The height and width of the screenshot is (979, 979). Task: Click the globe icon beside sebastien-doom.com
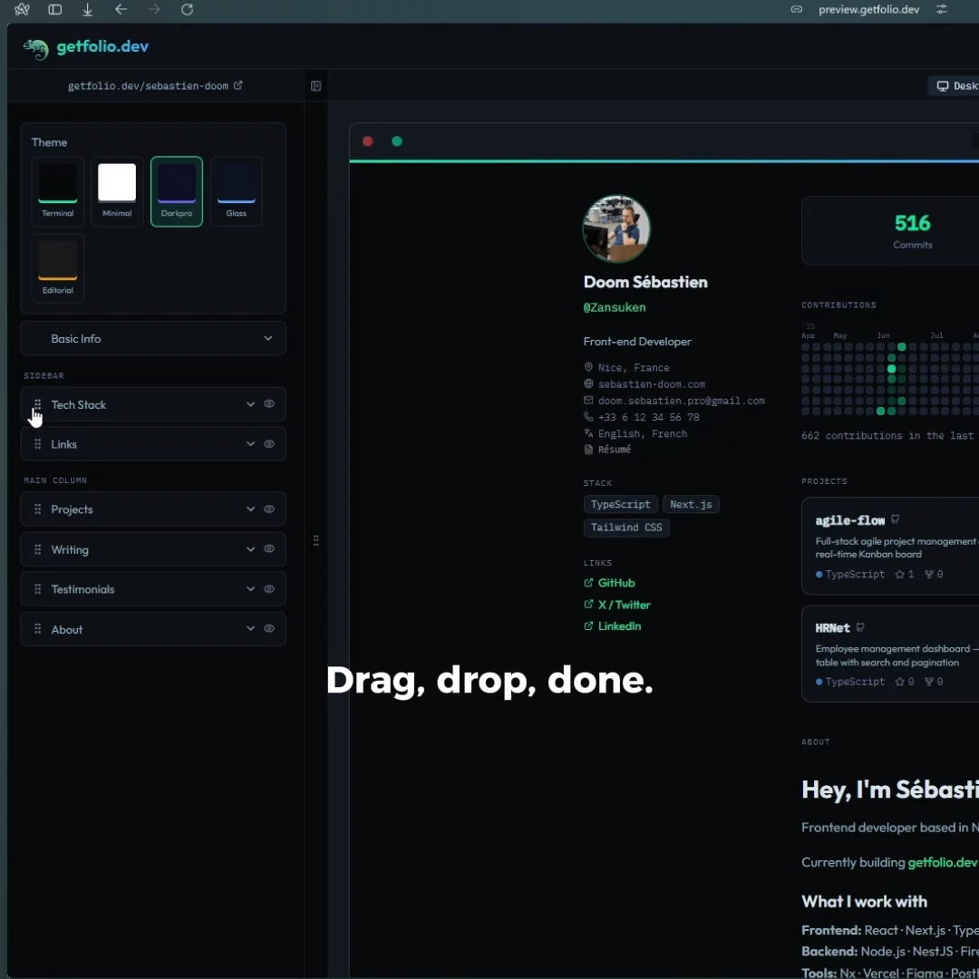[x=588, y=384]
